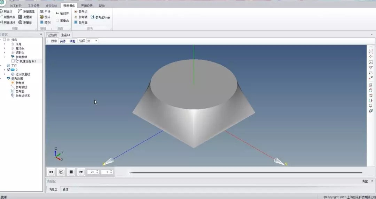Choose the 阵列 (array) tool
Viewport: 376px width, 199px height.
pos(45,23)
